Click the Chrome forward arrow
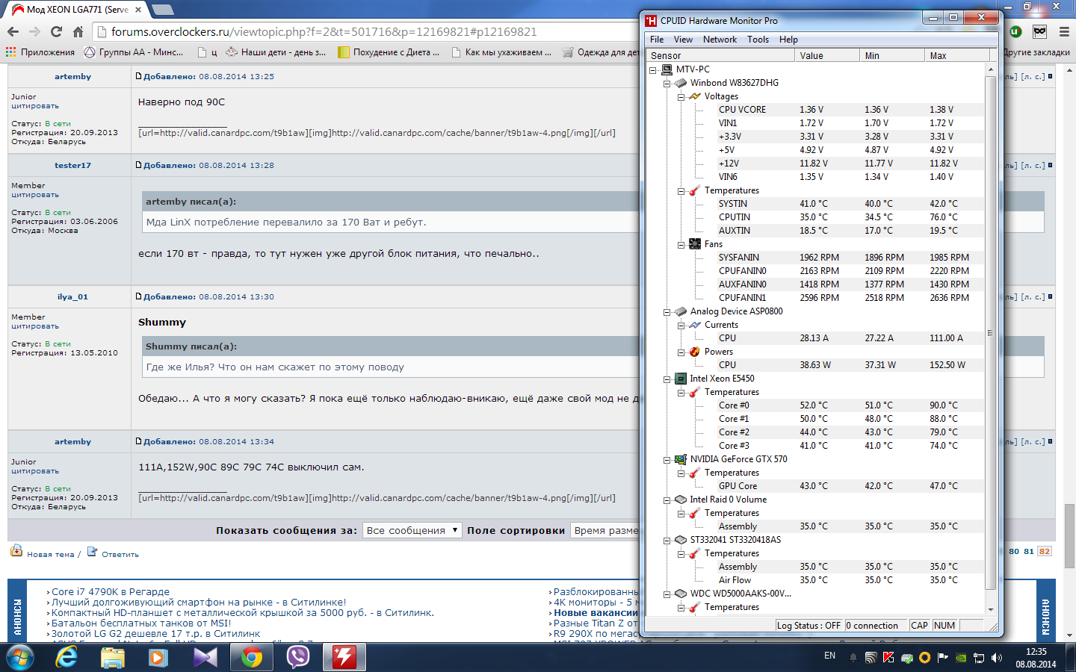The image size is (1076, 672). coord(34,31)
